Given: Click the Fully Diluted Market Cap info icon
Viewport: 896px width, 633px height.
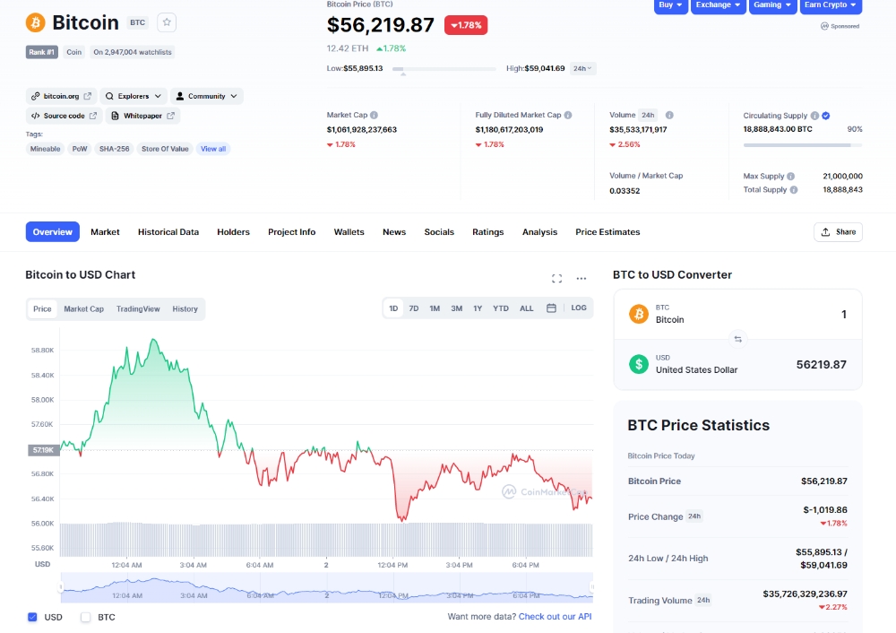Looking at the screenshot, I should coord(568,115).
